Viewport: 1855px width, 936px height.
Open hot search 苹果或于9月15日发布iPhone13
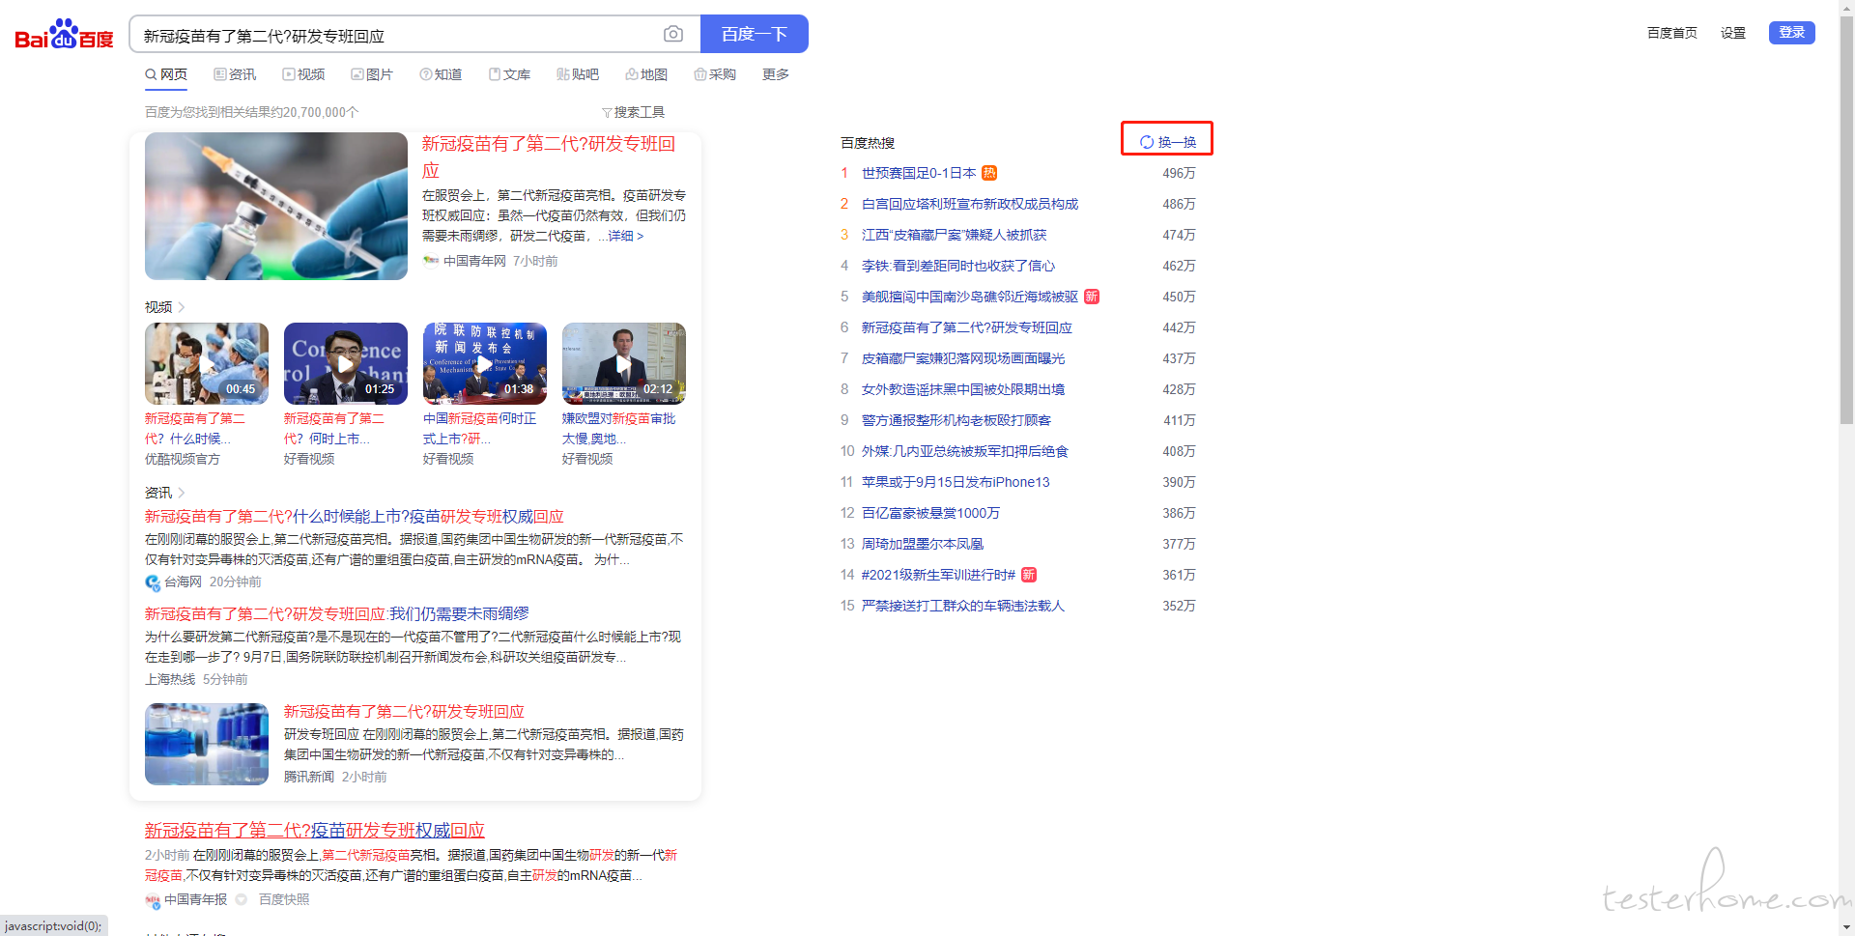coord(956,482)
